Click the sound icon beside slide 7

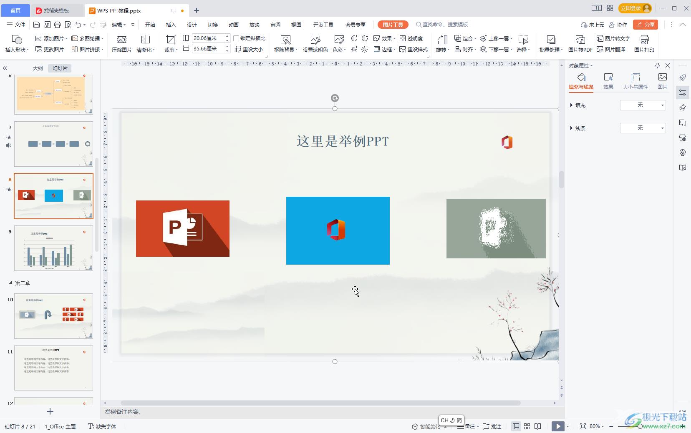click(9, 145)
